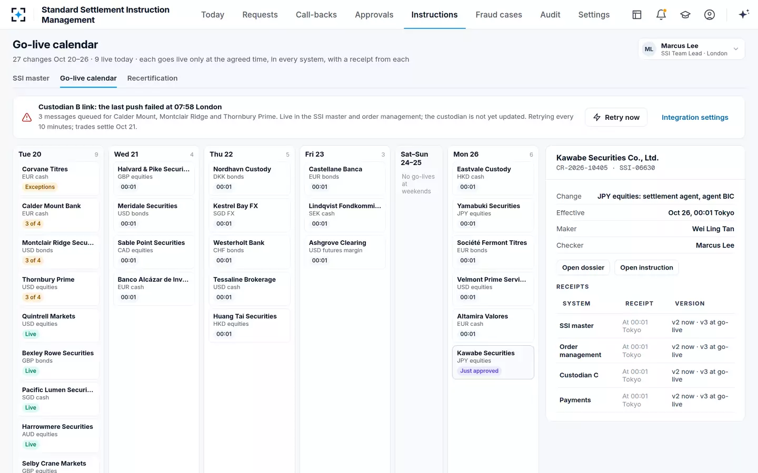
Task: Click the ML avatar for Marcus Lee
Action: 649,49
